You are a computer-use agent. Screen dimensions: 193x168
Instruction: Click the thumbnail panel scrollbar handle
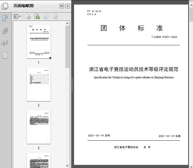pos(67,47)
